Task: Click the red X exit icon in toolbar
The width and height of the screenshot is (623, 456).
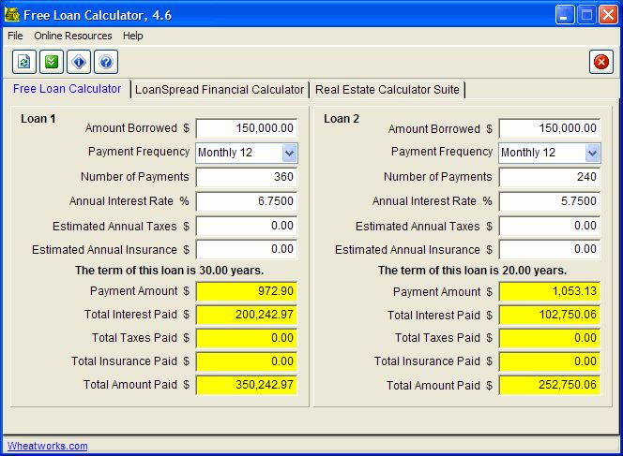Action: point(601,62)
